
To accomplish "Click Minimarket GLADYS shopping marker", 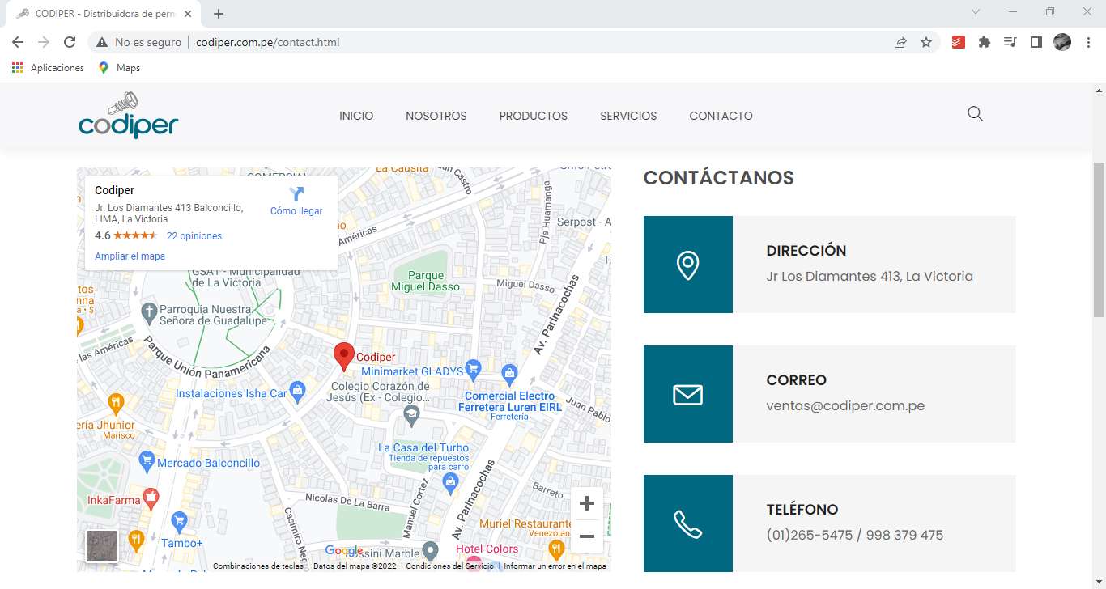I will click(x=474, y=370).
